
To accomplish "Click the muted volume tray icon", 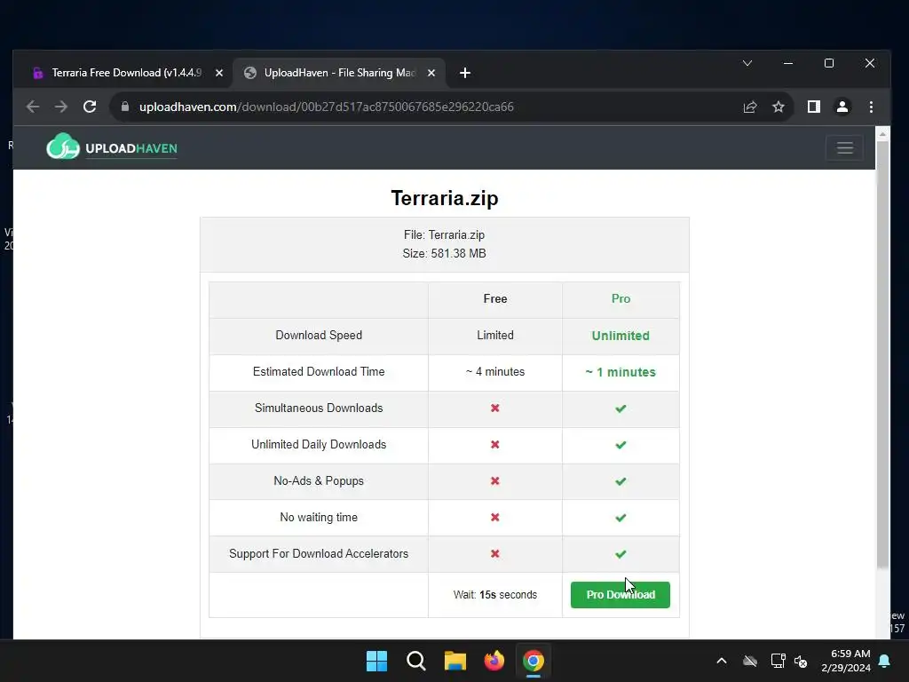I will [801, 661].
